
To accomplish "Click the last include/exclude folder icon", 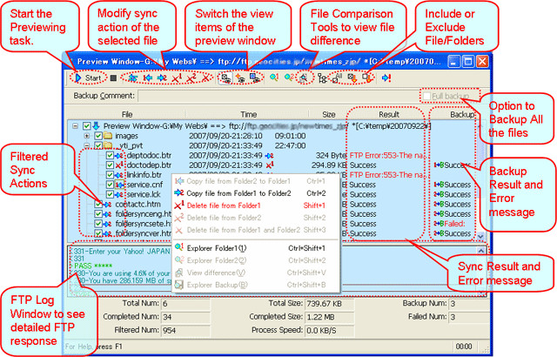I will [x=367, y=77].
